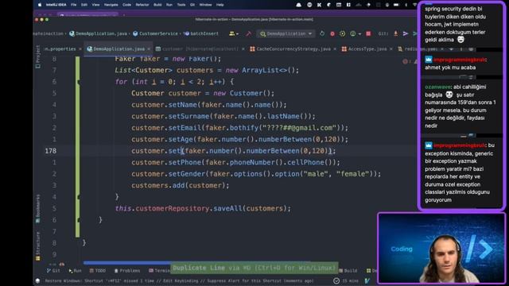Click the setGender code line
The image size is (509, 286).
[256, 174]
